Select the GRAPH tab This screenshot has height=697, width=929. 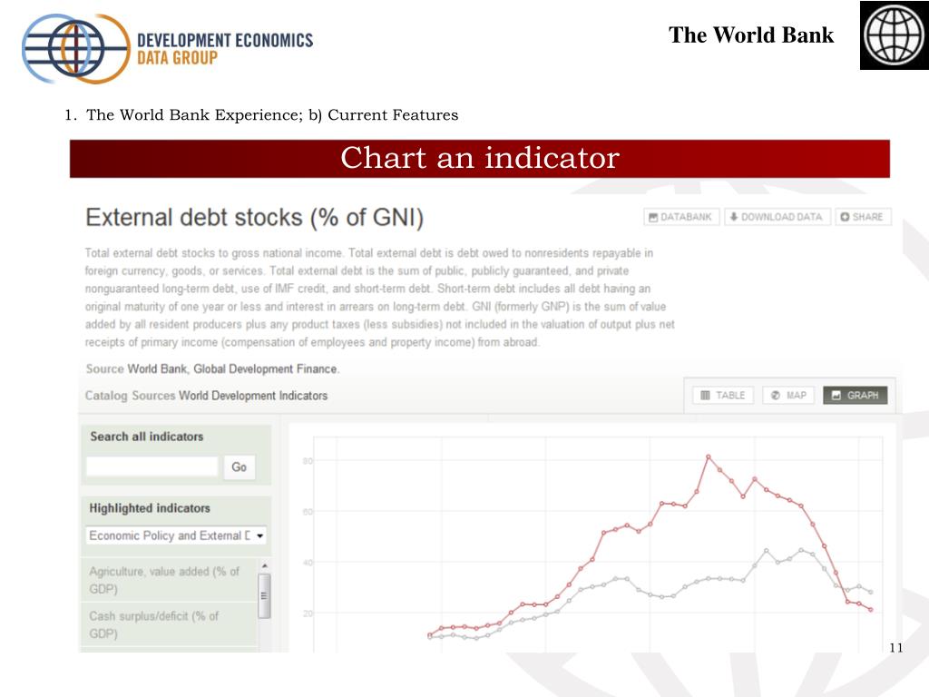[x=855, y=396]
